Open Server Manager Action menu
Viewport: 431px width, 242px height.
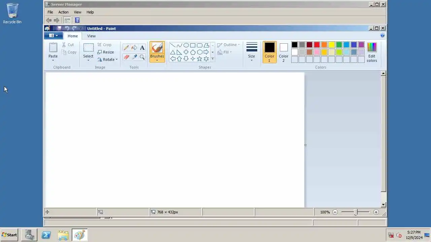63,12
